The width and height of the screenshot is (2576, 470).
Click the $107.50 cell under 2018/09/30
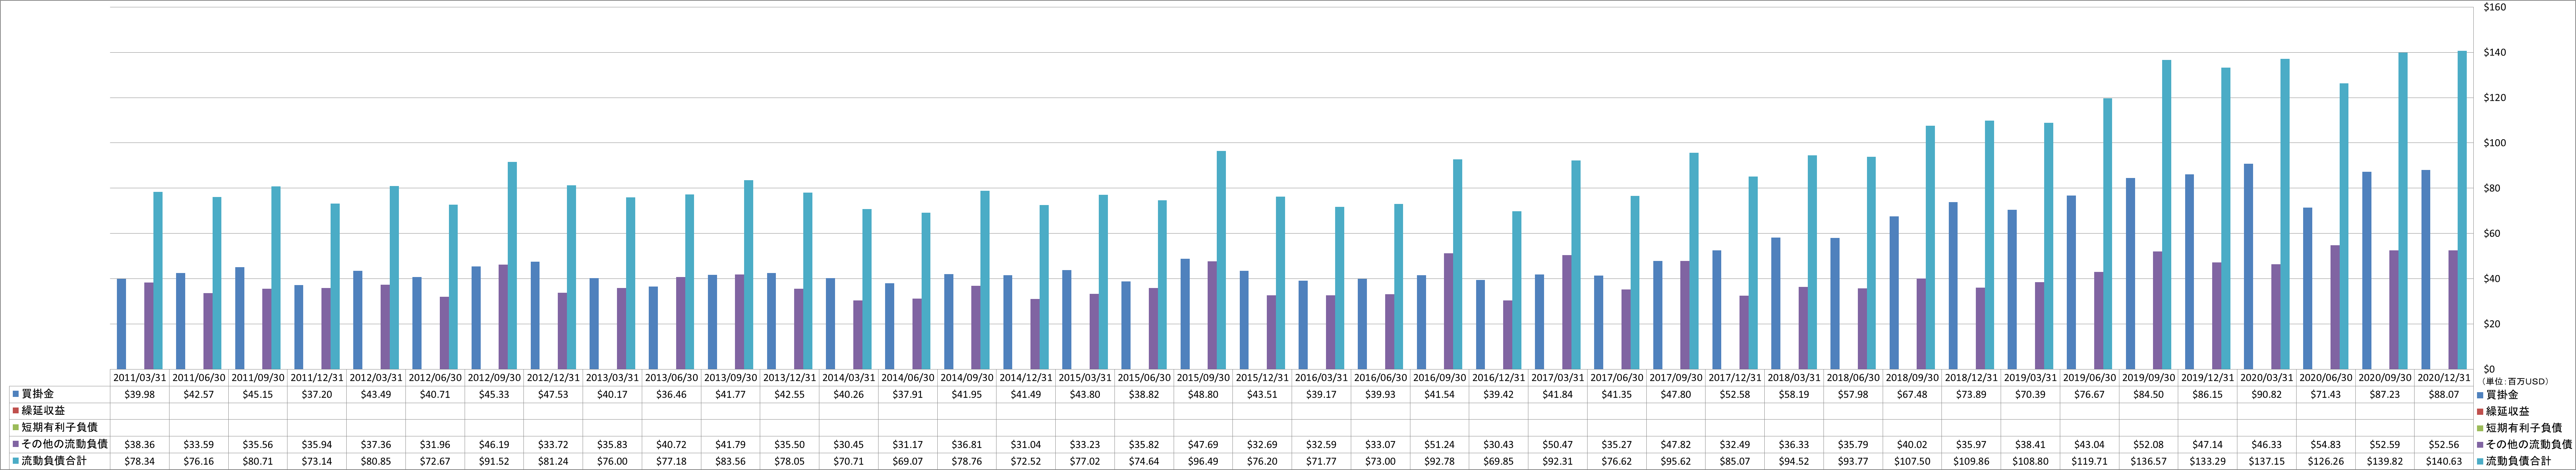click(1912, 461)
